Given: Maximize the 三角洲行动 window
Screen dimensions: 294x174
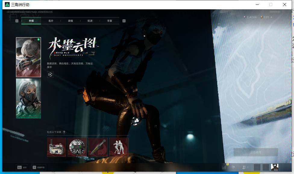Looking at the screenshot, I should pos(271,5).
